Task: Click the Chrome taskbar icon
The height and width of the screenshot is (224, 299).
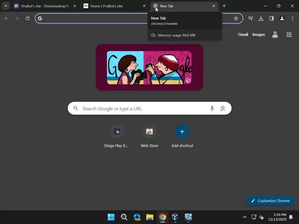Action: click(162, 217)
